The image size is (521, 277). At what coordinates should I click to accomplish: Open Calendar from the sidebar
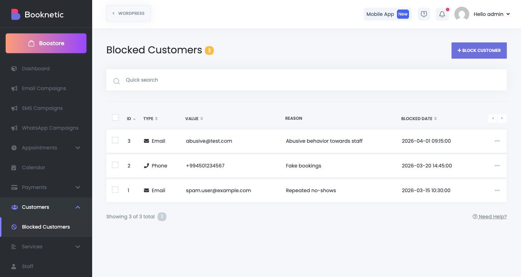point(33,167)
